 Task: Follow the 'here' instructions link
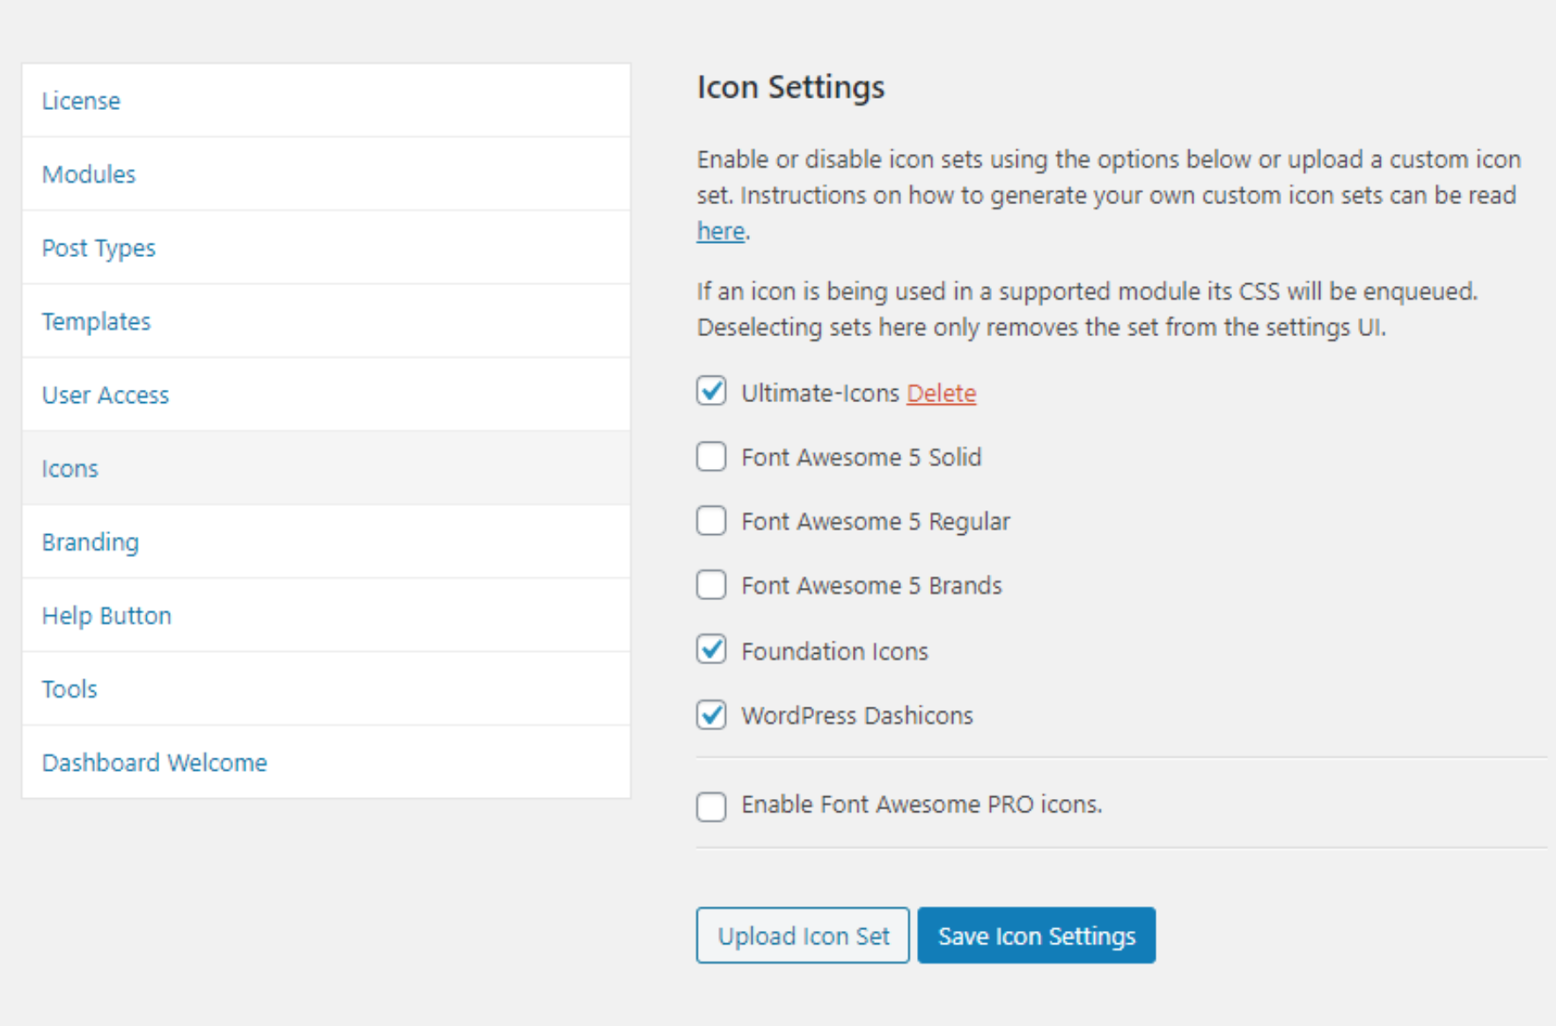[x=721, y=231]
